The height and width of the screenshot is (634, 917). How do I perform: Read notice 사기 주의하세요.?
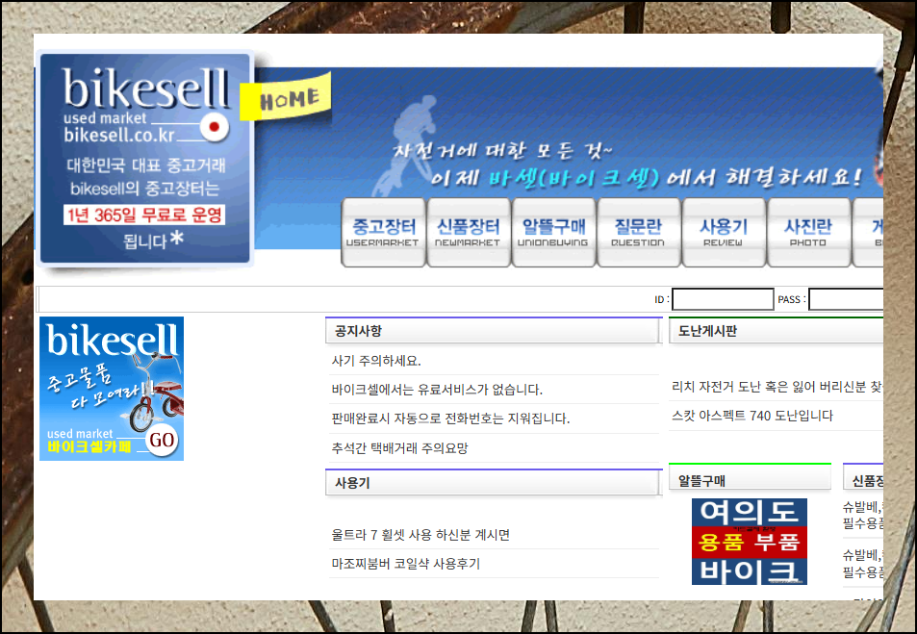(376, 361)
